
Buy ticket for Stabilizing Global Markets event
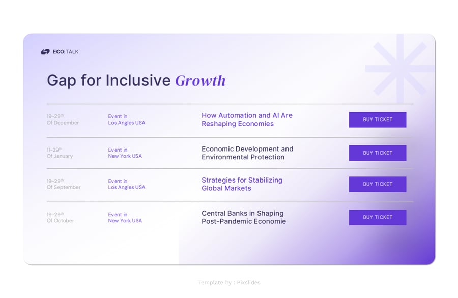coord(377,184)
